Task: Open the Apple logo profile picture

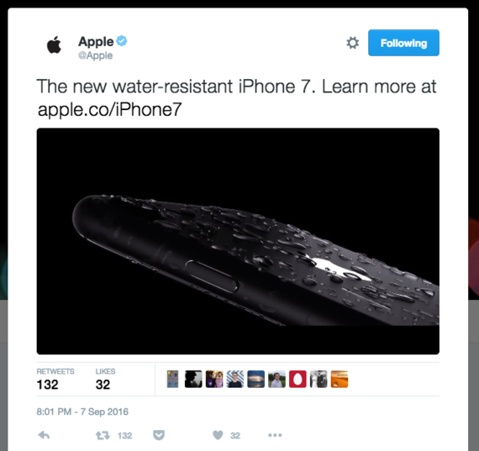Action: pos(55,45)
